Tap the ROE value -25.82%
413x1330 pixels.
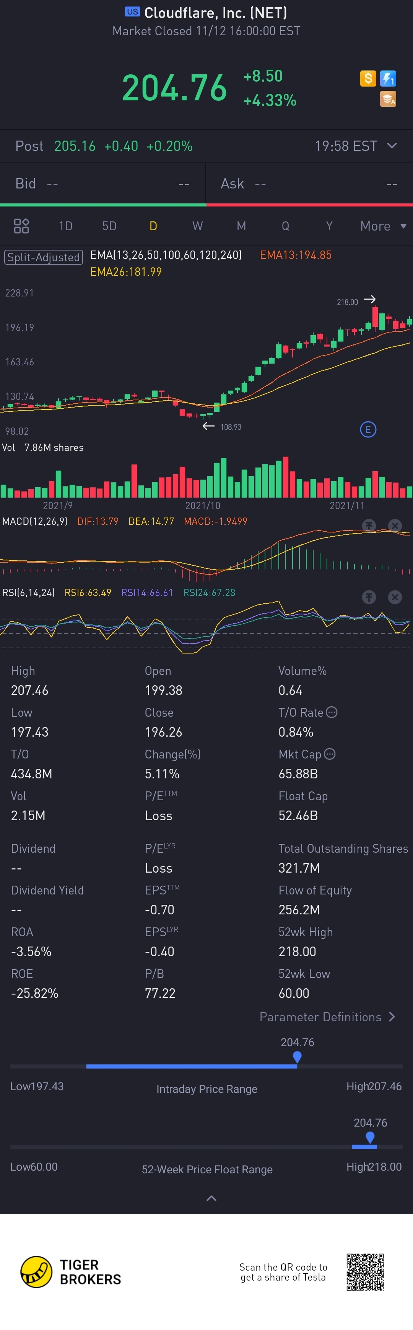34,993
